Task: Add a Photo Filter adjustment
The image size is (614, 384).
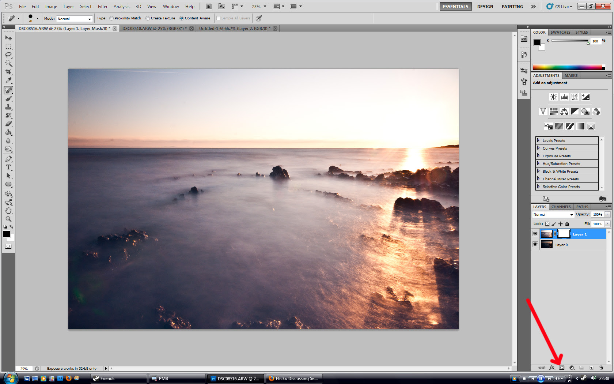Action: 585,112
